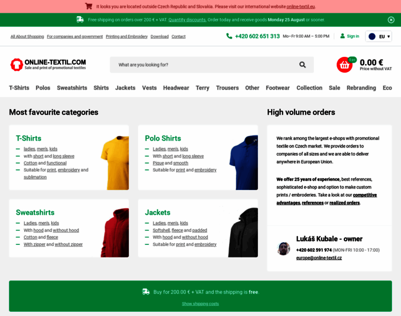Open the Footwear navigation menu
Screen dimensions: 401x316
pos(278,88)
